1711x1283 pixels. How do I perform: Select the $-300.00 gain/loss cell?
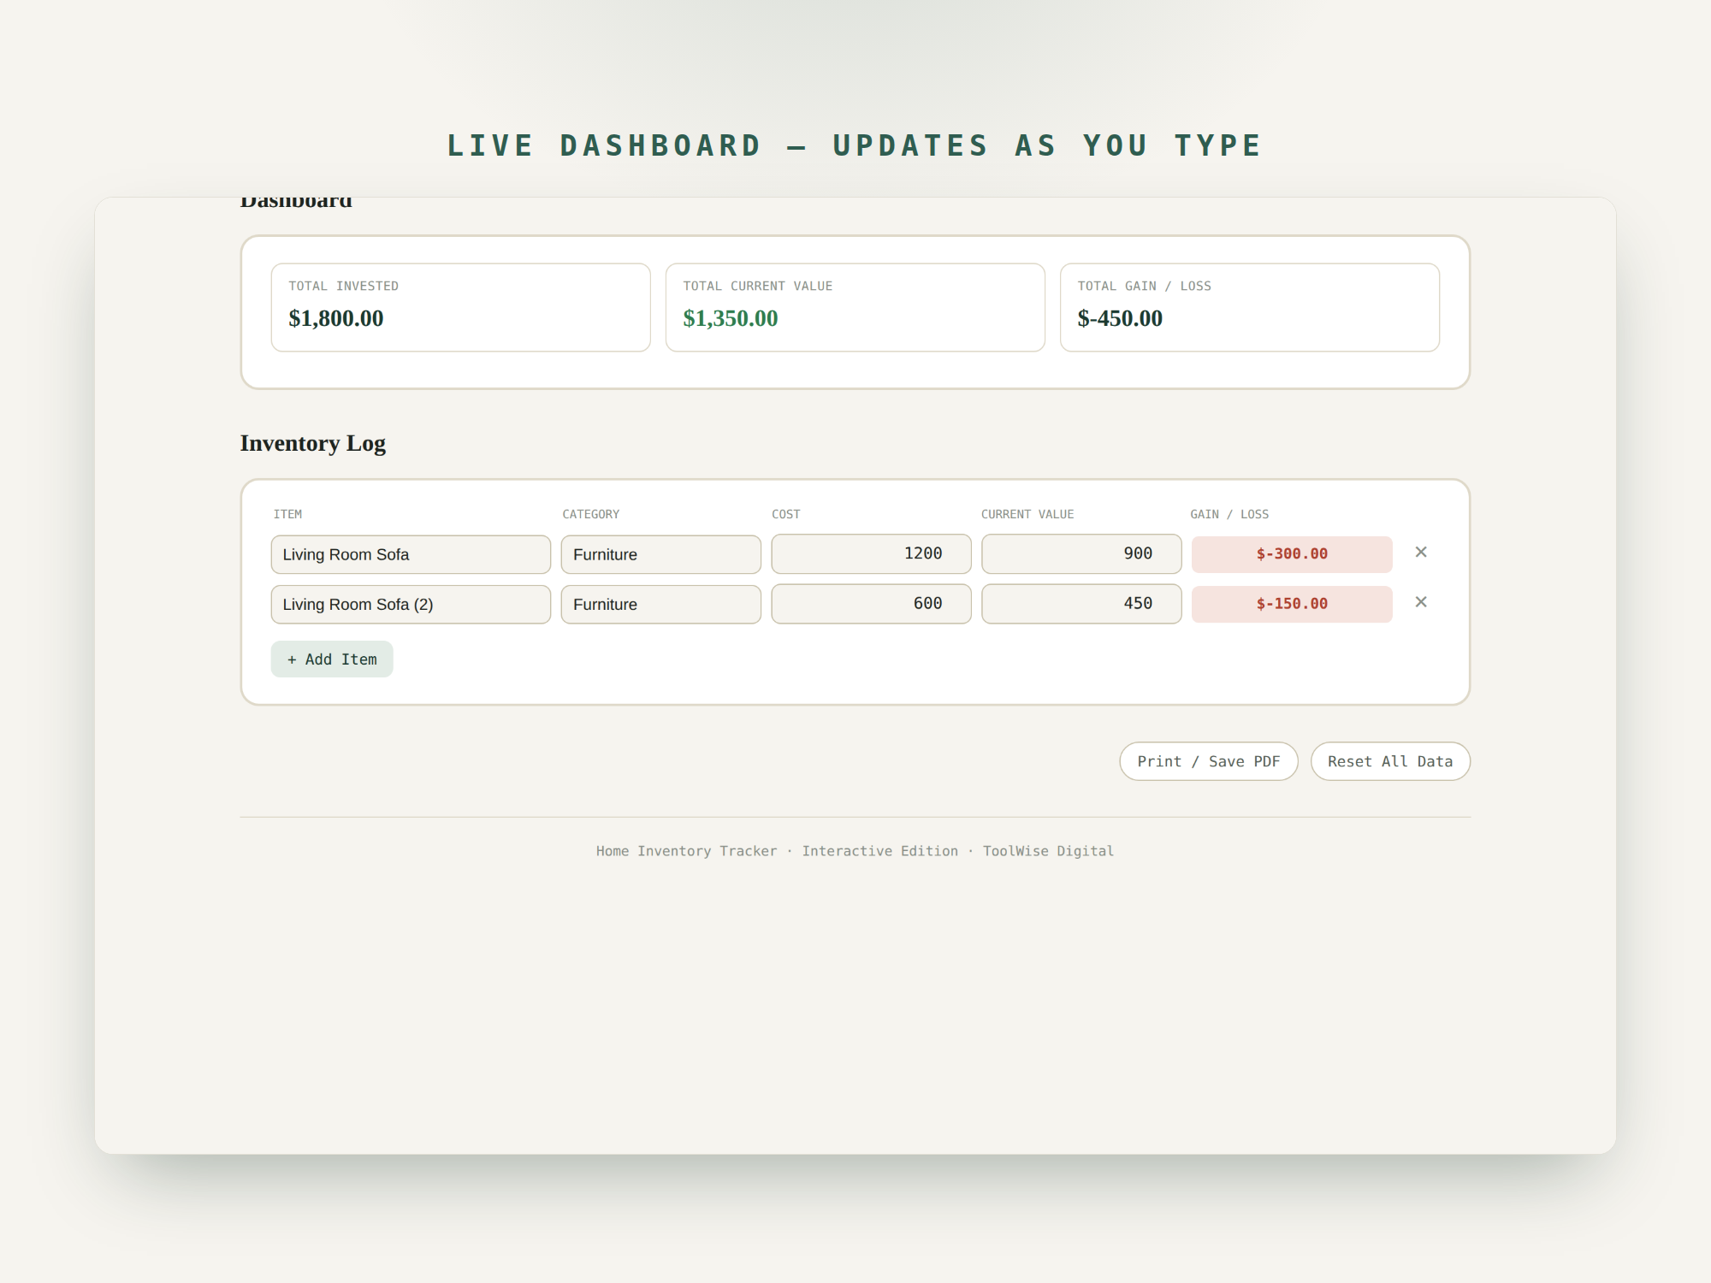click(1292, 554)
